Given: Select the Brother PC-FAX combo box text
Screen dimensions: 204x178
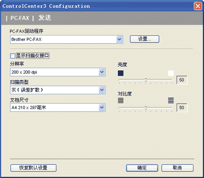Looking at the screenshot, I should point(26,40).
